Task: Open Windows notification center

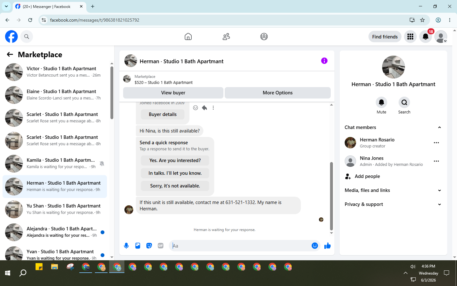Action: coord(447,273)
